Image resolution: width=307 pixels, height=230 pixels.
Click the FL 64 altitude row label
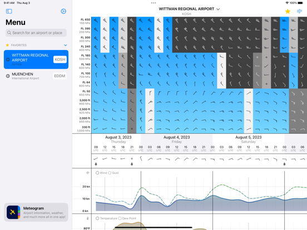click(x=86, y=82)
